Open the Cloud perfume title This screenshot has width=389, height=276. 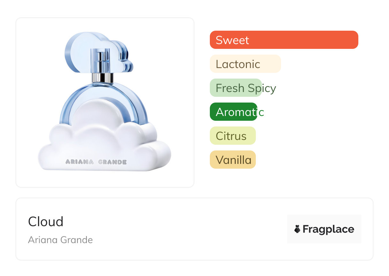point(46,221)
